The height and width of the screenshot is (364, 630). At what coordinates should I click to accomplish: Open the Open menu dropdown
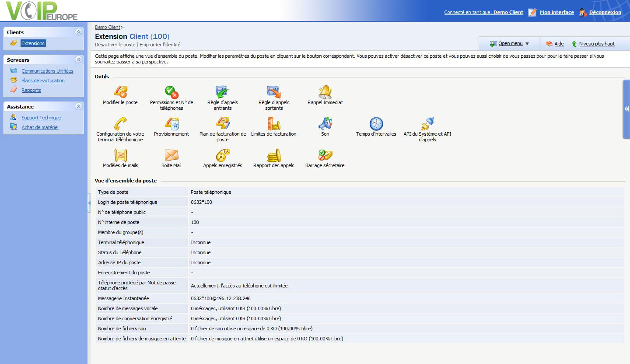tap(510, 44)
